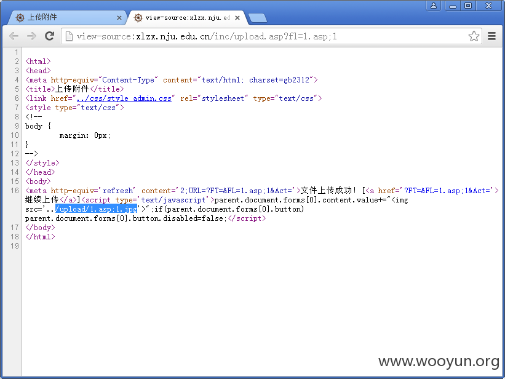
Task: Click the highlighted /upload/1.asp;1.jpg text
Action: [97, 209]
